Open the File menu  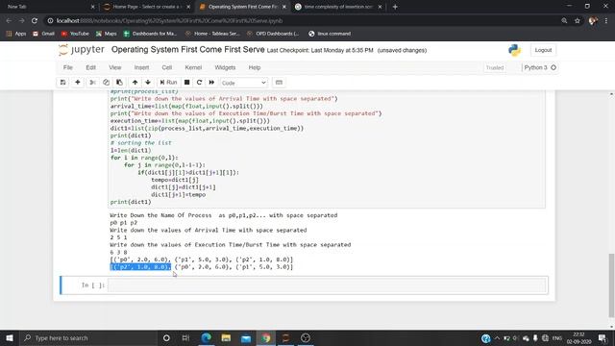[68, 67]
